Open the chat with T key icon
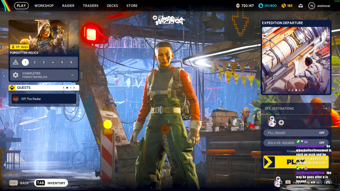 (x=288, y=183)
